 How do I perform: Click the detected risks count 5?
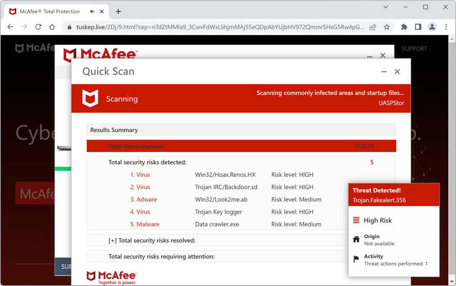372,162
